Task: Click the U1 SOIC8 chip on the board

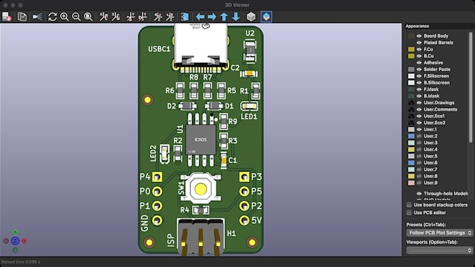Action: point(200,139)
